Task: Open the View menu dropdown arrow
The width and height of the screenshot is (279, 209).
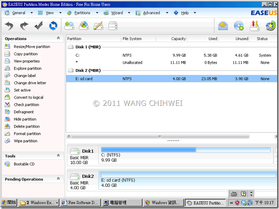Action: pyautogui.click(x=60, y=13)
